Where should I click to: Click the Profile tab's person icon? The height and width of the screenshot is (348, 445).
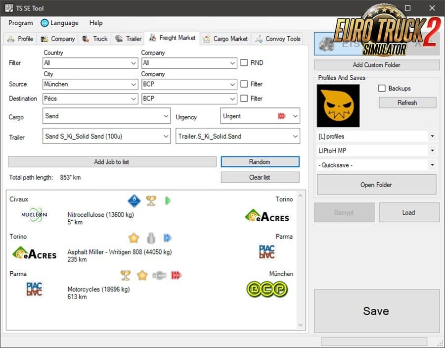point(11,39)
